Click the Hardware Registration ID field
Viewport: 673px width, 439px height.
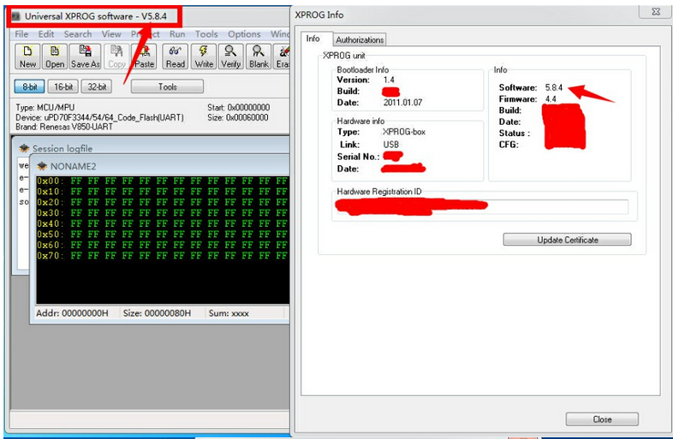480,206
